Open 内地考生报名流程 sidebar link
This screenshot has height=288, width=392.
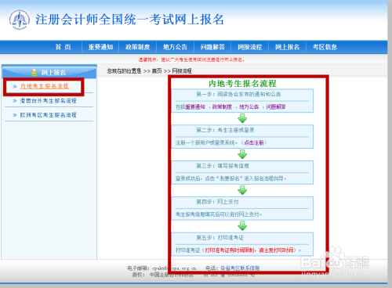click(45, 86)
